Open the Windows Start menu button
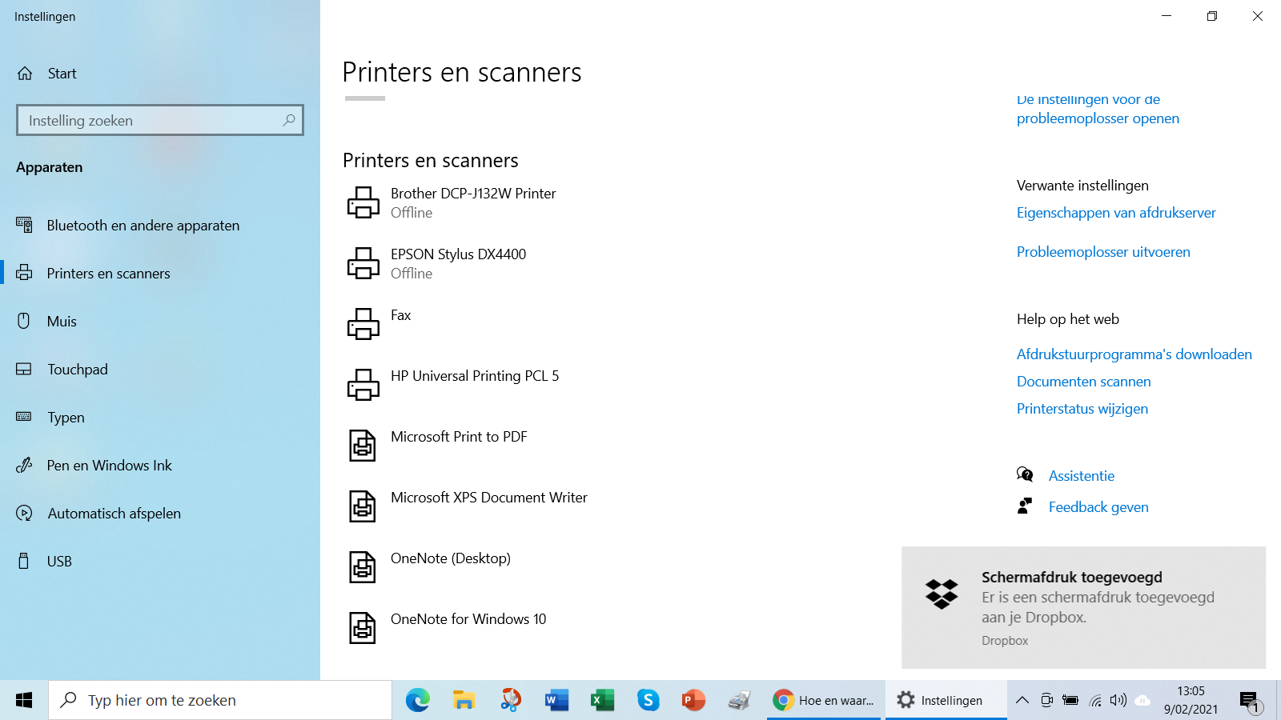 [24, 700]
